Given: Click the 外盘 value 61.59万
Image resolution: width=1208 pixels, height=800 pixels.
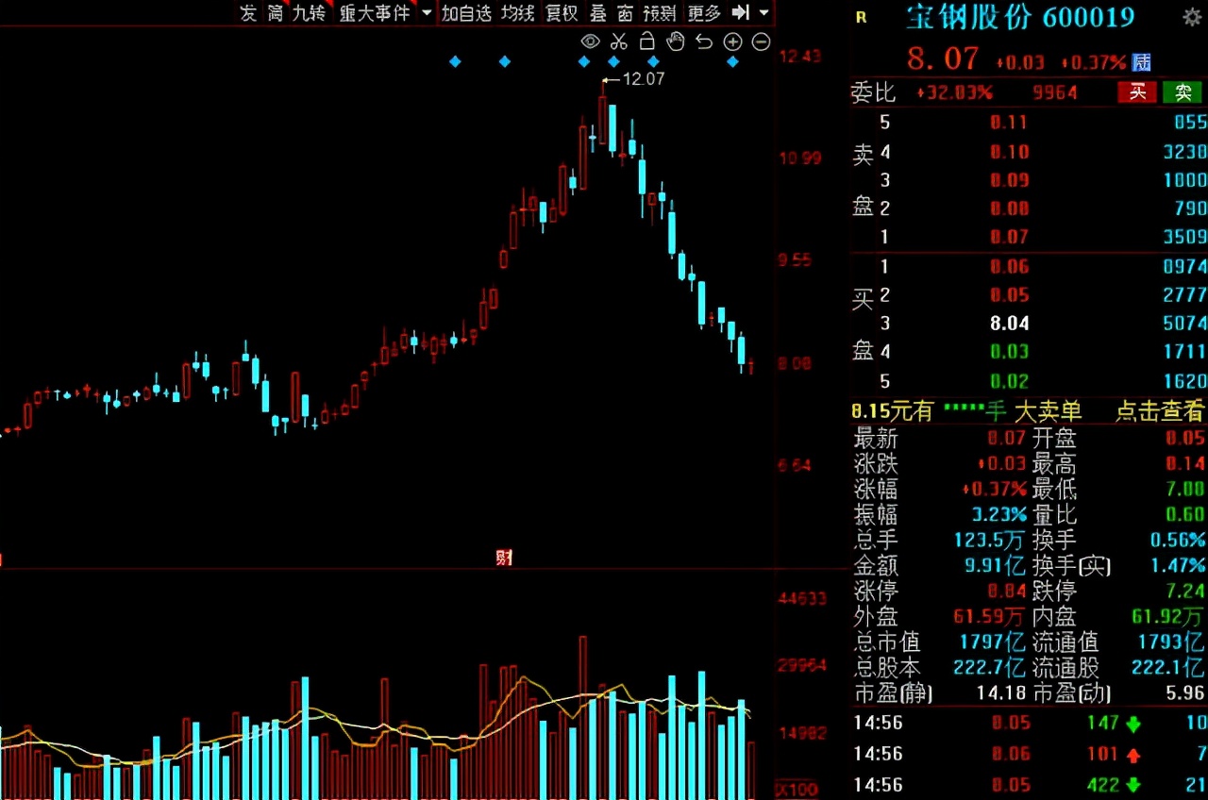Looking at the screenshot, I should coord(990,617).
